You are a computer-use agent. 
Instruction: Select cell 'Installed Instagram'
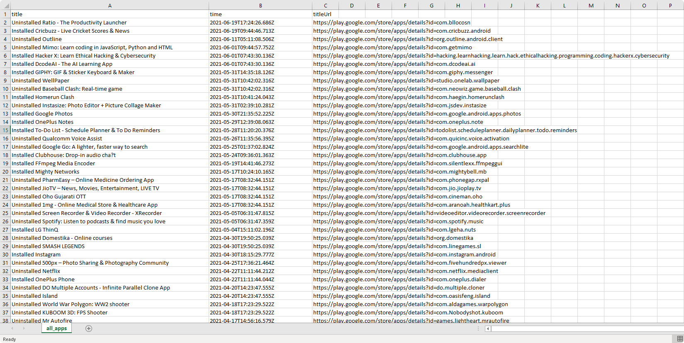click(110, 254)
